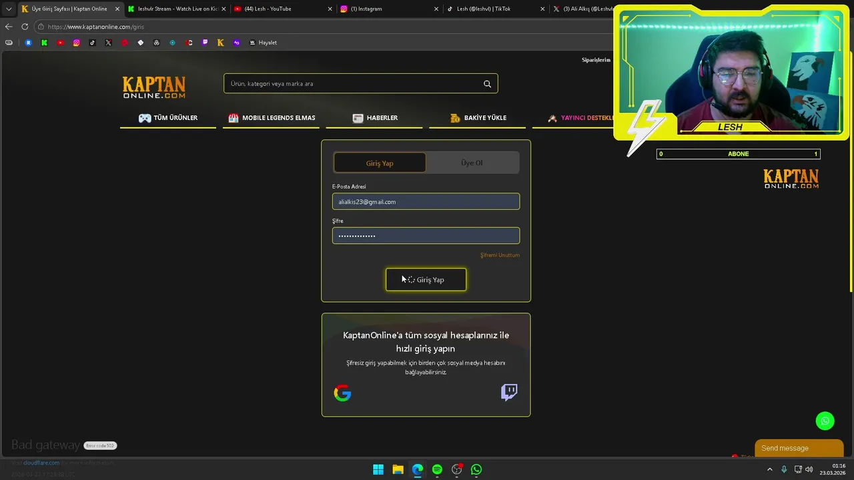854x480 pixels.
Task: Open the Kaptan K bookmark icon
Action: pos(220,43)
